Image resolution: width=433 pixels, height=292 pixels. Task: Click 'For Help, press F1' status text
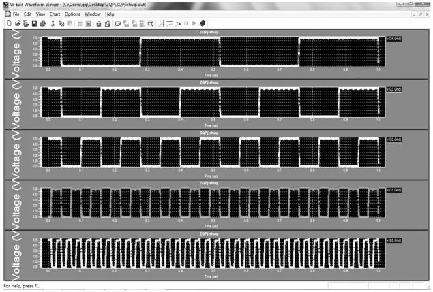click(21, 286)
